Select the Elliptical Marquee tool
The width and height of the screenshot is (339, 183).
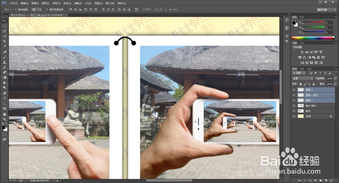[4, 26]
